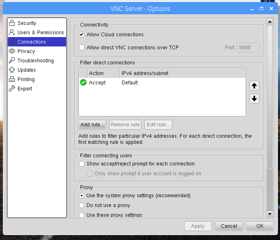Open the Connections settings page
The image size is (280, 240).
pyautogui.click(x=32, y=42)
